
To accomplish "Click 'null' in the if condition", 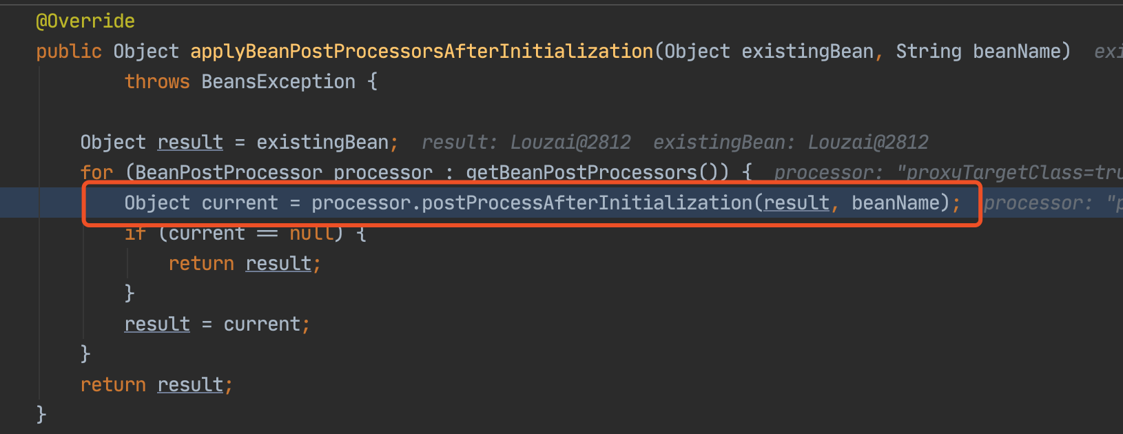I will pyautogui.click(x=311, y=234).
